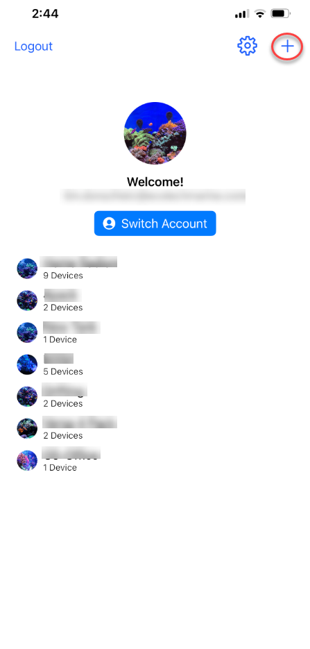Screen dimensions: 310x649
Task: Tap the Wi-Fi icon in status bar
Action: [x=260, y=14]
